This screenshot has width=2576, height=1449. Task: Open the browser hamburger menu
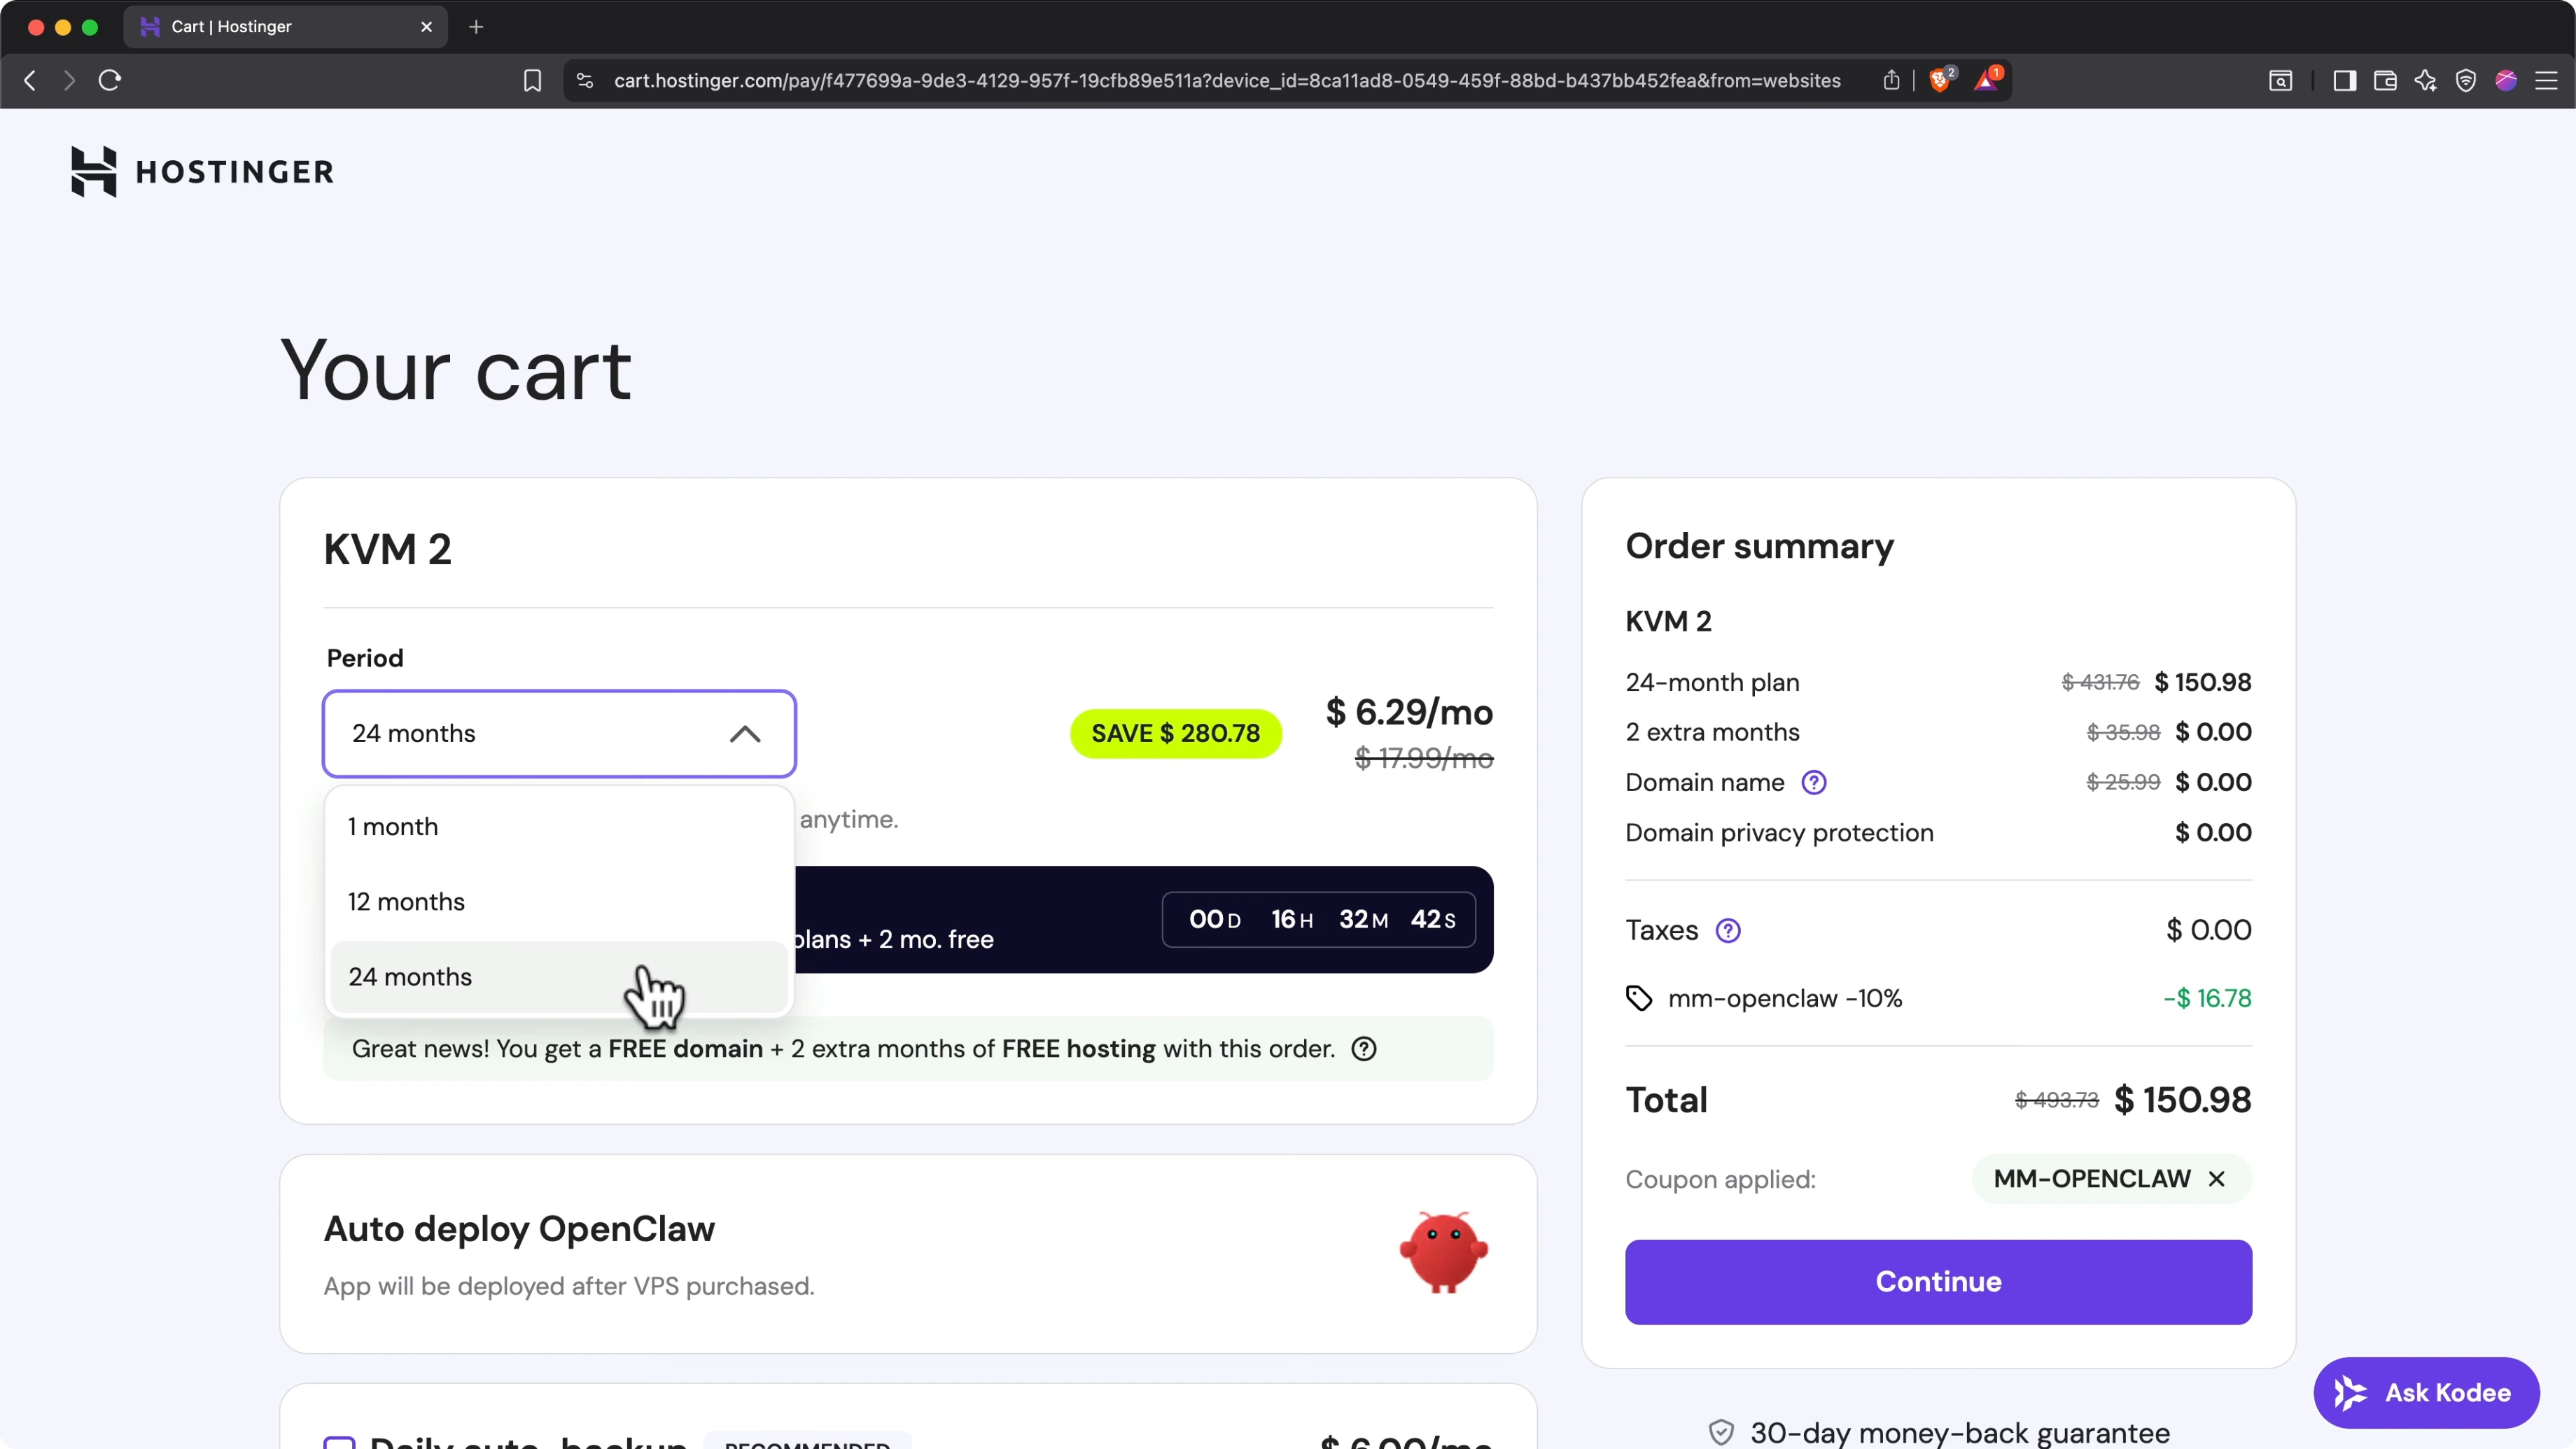tap(2549, 80)
